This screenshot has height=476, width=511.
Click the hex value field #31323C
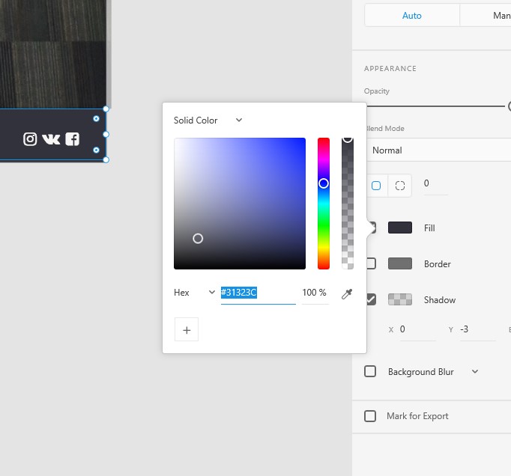tap(258, 293)
